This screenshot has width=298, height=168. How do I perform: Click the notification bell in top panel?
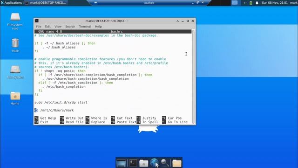257,3
